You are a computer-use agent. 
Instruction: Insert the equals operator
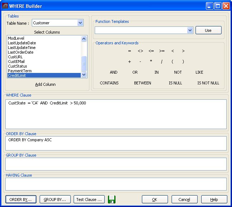pos(129,51)
